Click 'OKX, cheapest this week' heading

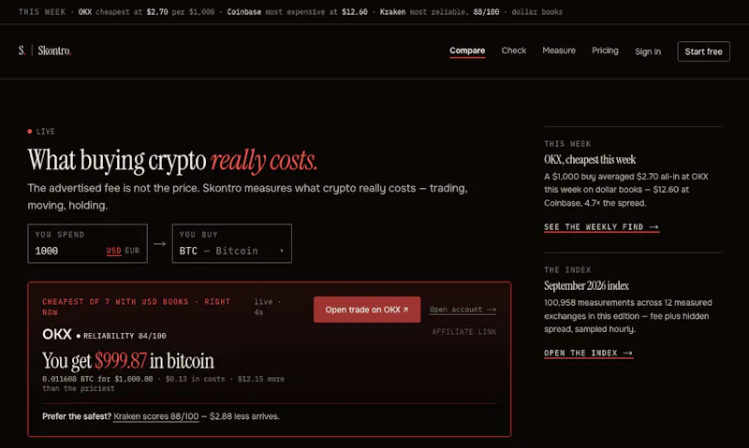pos(590,160)
